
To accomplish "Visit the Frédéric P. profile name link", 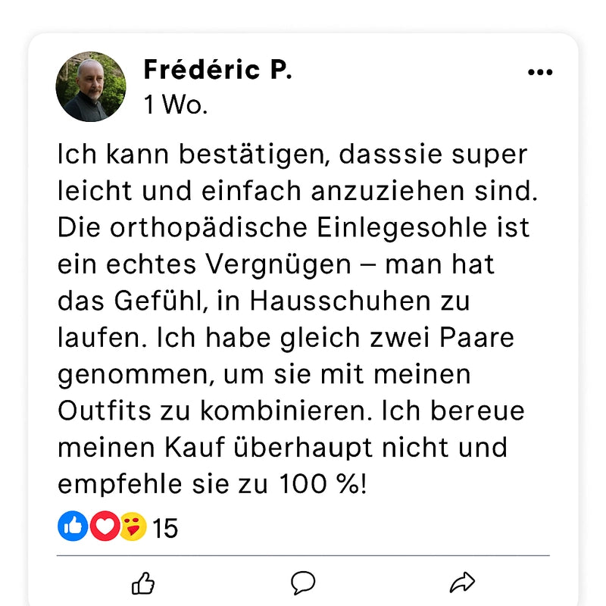I will pos(217,70).
